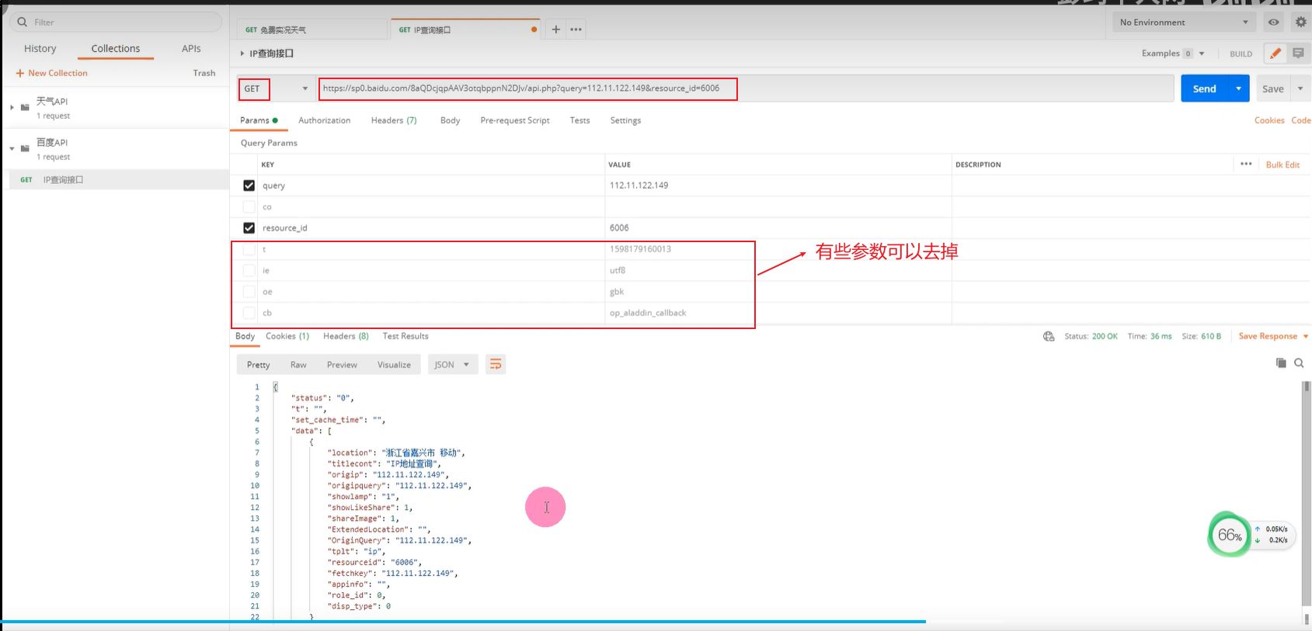Switch to the Headers (7) tab

393,120
